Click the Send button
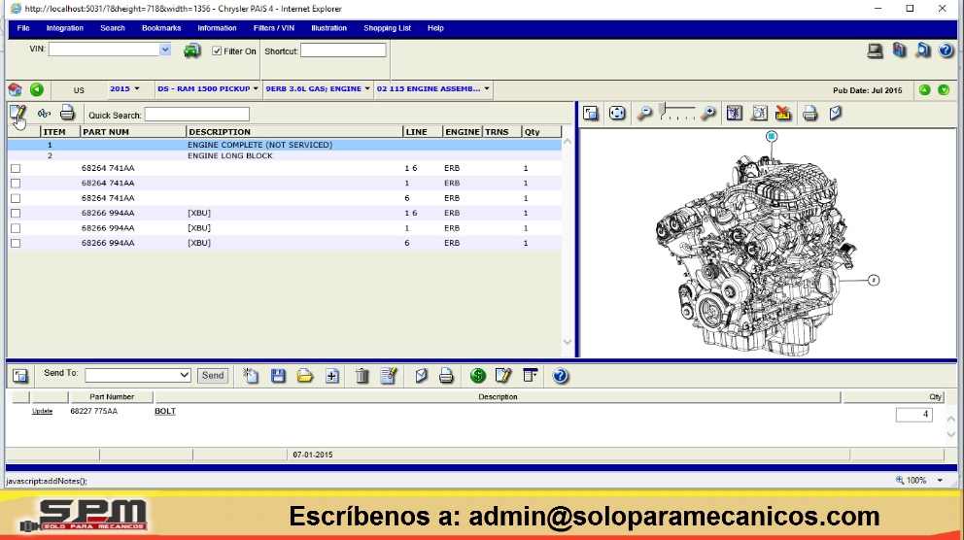964x540 pixels. [x=213, y=375]
